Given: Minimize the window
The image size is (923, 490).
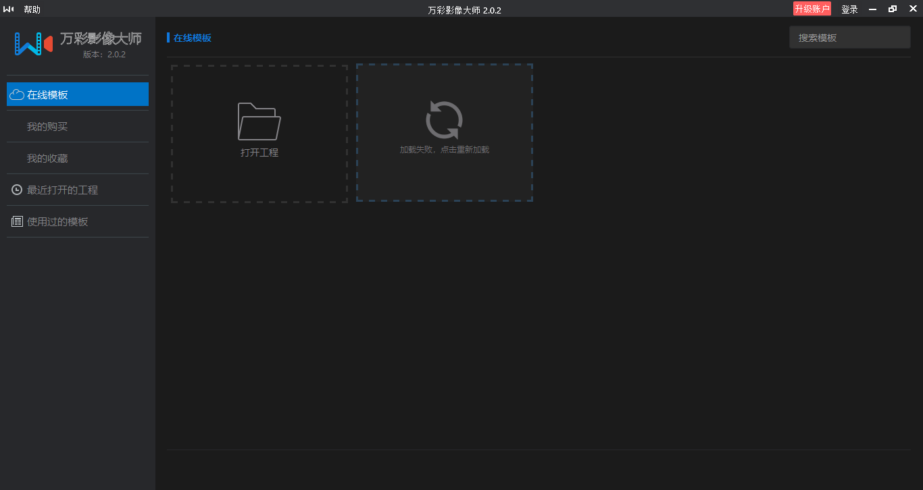Looking at the screenshot, I should [872, 9].
